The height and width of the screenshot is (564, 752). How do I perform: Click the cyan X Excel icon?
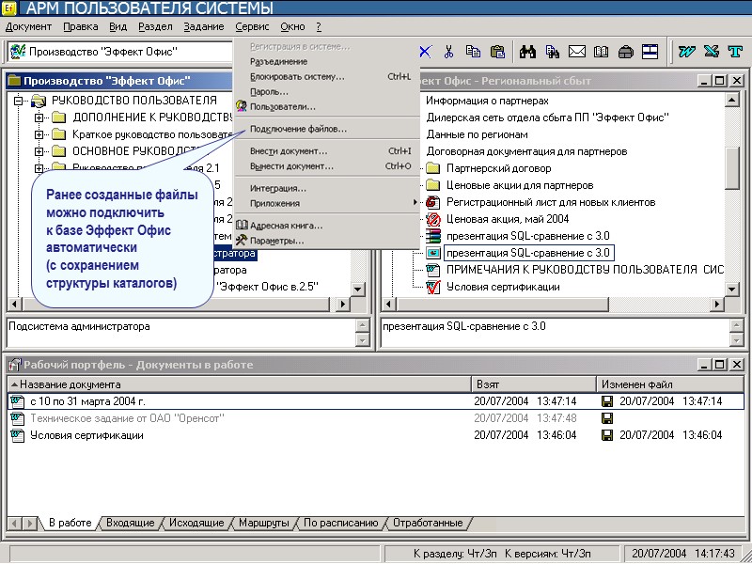tap(712, 52)
